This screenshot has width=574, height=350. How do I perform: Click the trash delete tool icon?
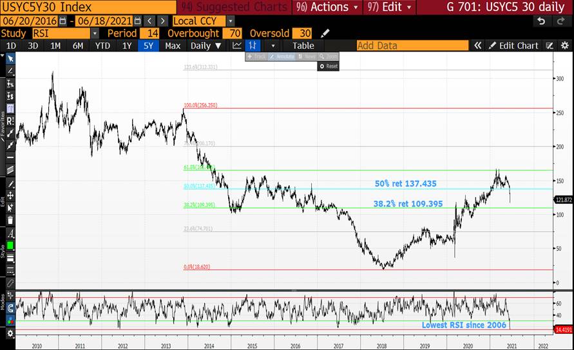coord(10,220)
